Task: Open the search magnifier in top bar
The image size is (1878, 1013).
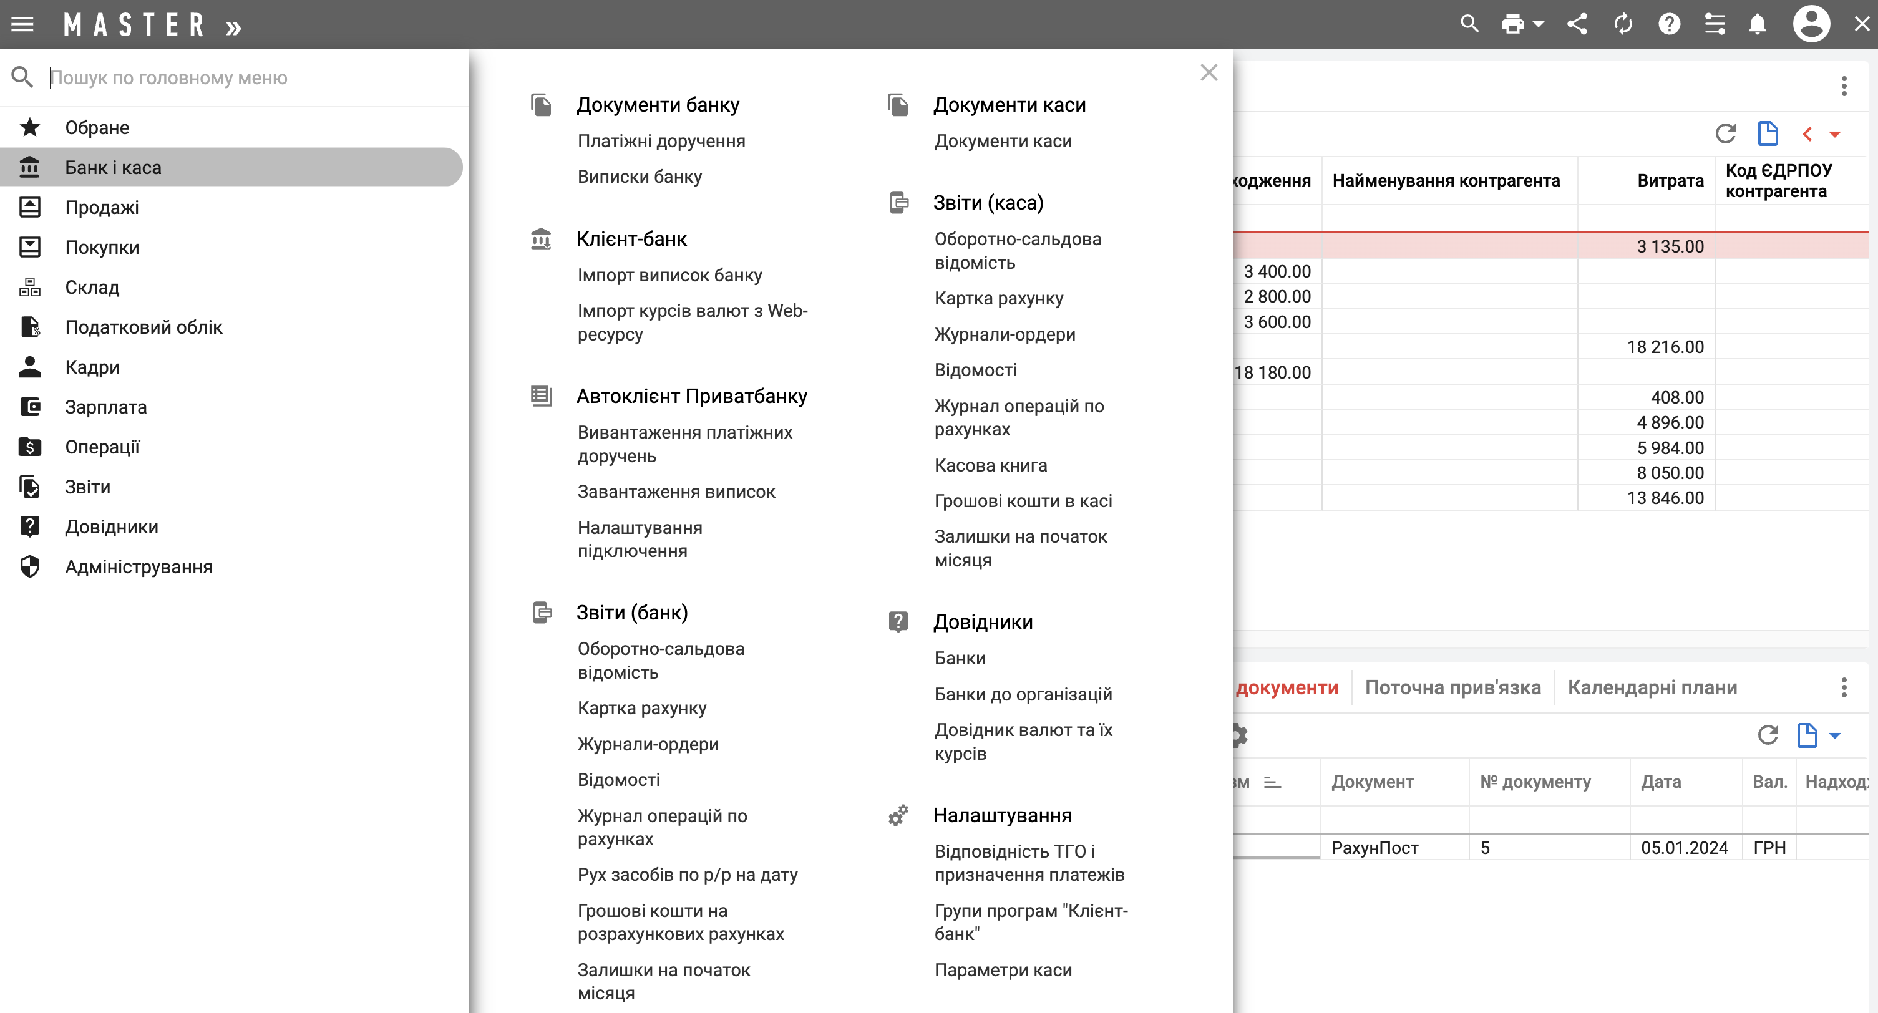Action: pyautogui.click(x=1469, y=24)
